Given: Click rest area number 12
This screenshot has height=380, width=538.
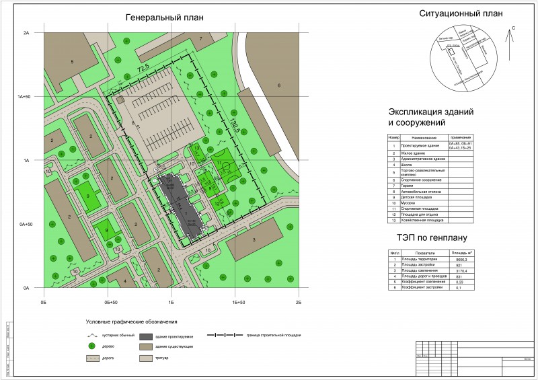Looking at the screenshot, I should point(220,202).
